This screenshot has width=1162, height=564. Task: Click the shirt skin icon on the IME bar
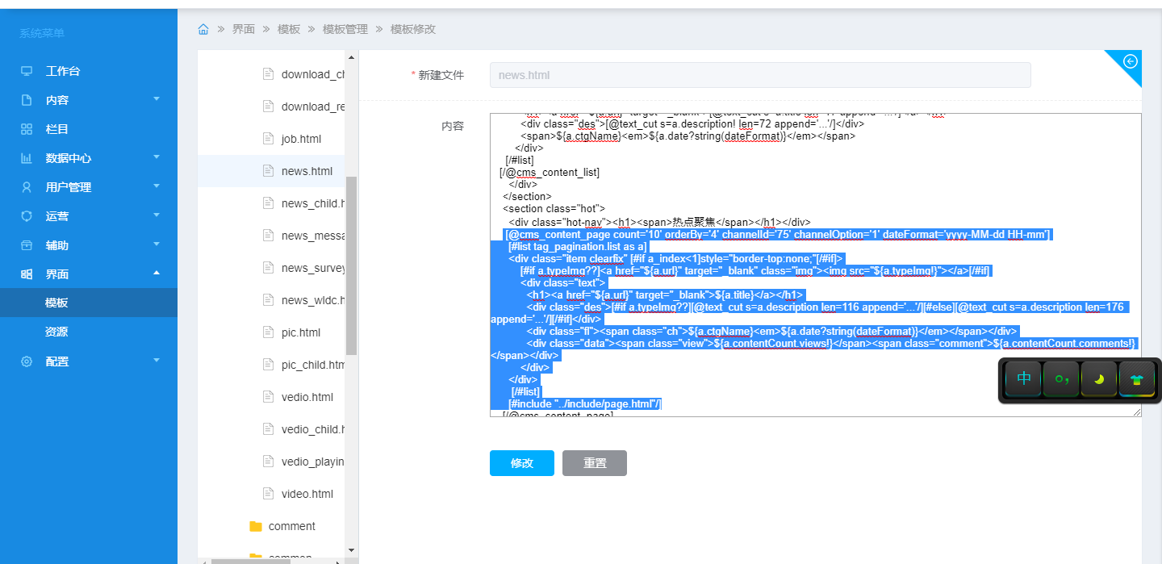(x=1137, y=378)
